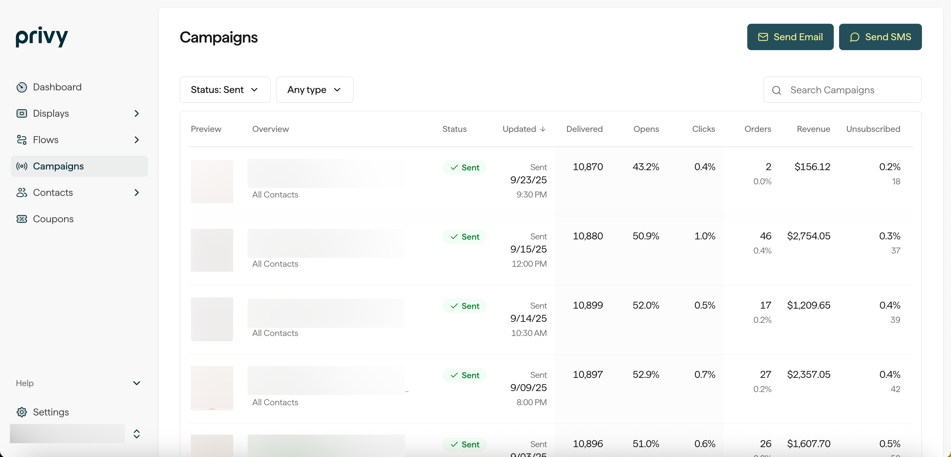Open the 9/23/25 campaign preview thumbnail
Image resolution: width=951 pixels, height=457 pixels.
pyautogui.click(x=212, y=181)
